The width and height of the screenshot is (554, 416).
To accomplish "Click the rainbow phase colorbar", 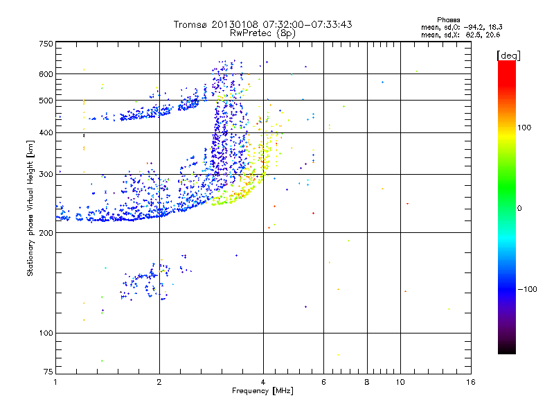I will click(507, 207).
